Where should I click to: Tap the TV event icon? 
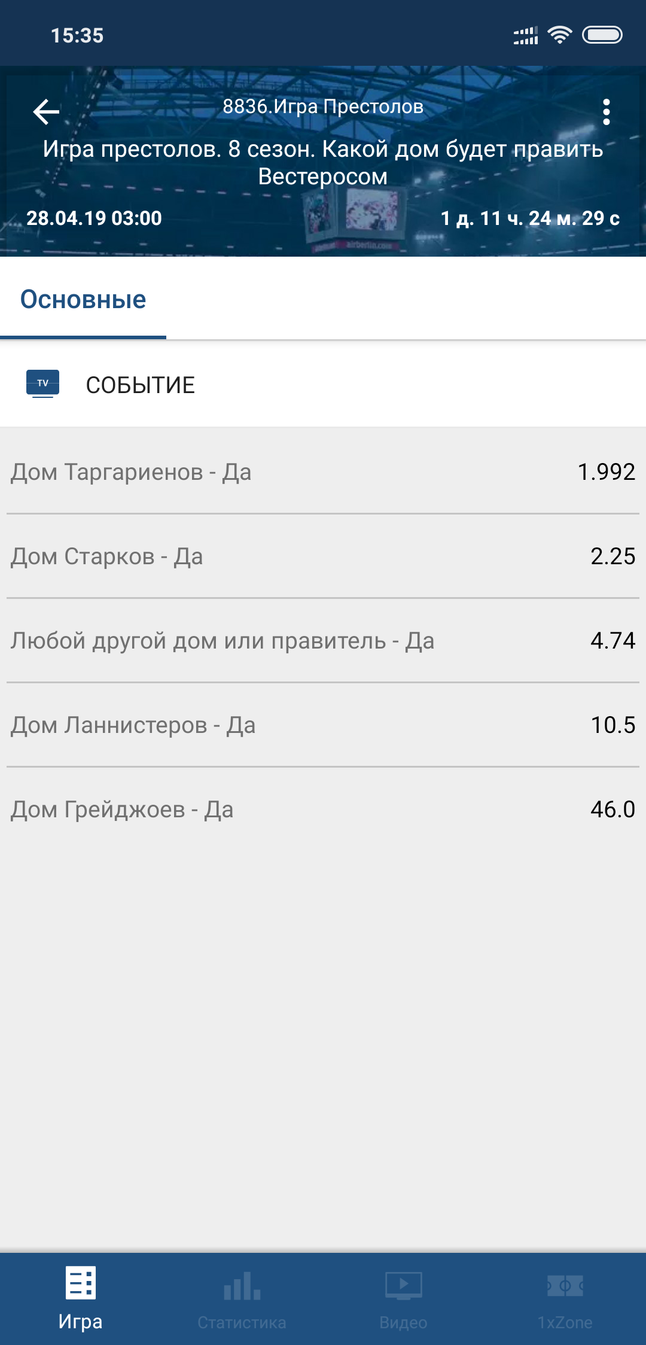[x=42, y=384]
